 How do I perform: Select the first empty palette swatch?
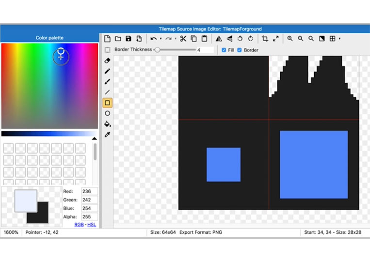[8, 148]
